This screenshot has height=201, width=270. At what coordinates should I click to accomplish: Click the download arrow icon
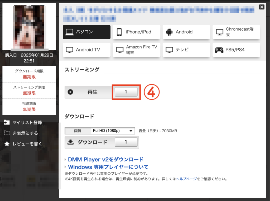coord(70,142)
